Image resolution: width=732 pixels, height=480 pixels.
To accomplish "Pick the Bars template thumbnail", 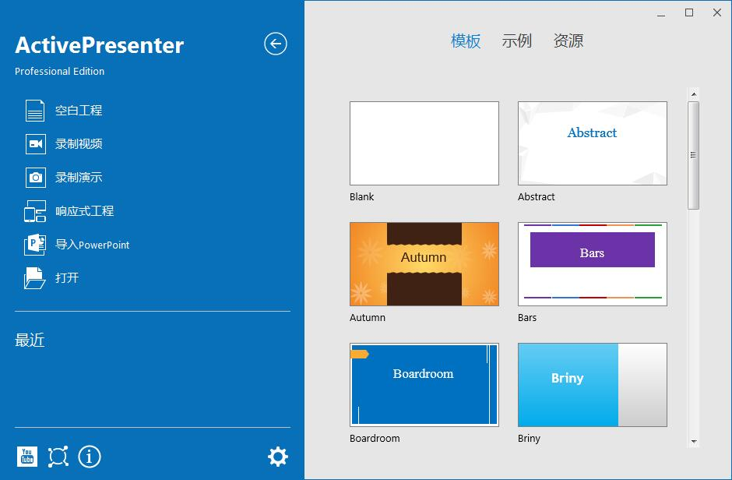I will click(592, 264).
